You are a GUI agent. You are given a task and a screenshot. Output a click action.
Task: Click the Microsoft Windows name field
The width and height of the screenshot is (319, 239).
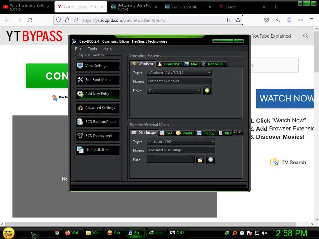coord(179,81)
